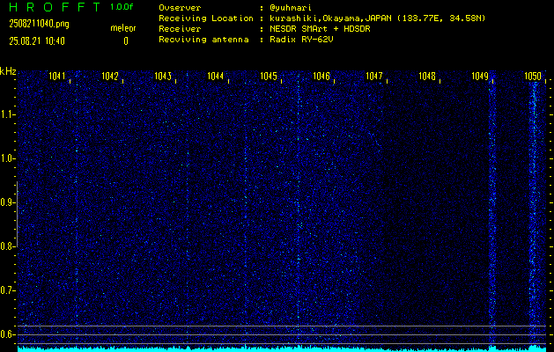The width and height of the screenshot is (554, 352).
Task: Click the Receiving Location label
Action: click(206, 18)
